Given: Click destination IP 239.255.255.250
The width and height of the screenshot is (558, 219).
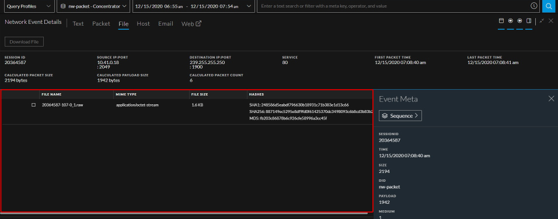Looking at the screenshot, I should [x=207, y=63].
